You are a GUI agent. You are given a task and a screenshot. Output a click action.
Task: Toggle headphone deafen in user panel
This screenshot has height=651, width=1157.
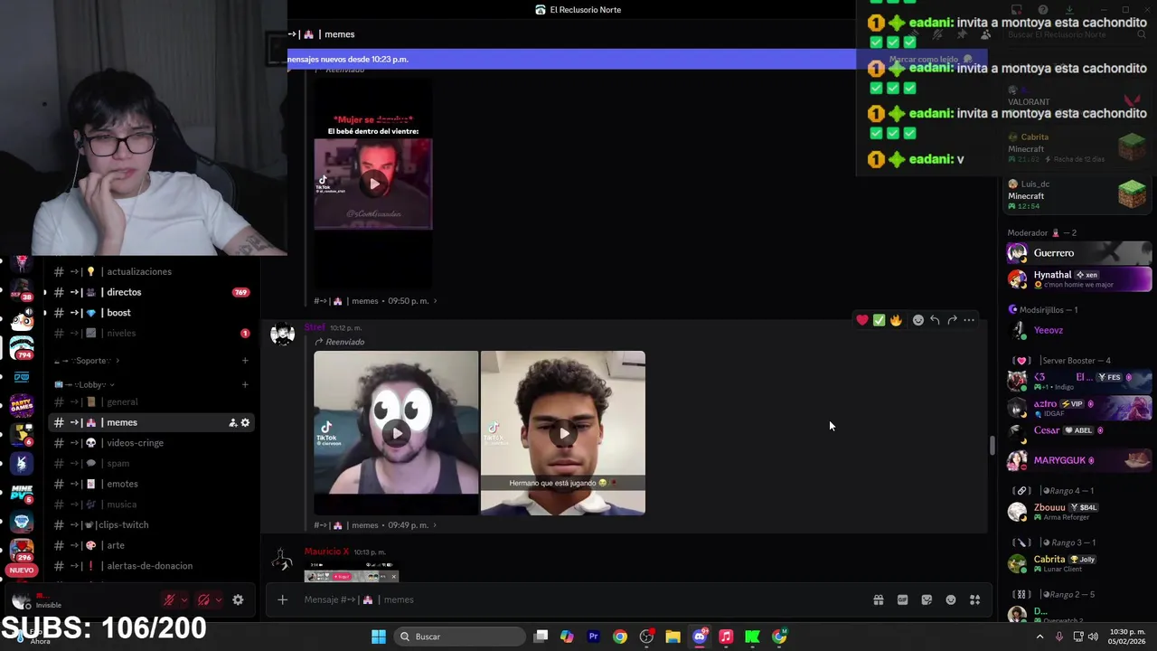tap(203, 599)
